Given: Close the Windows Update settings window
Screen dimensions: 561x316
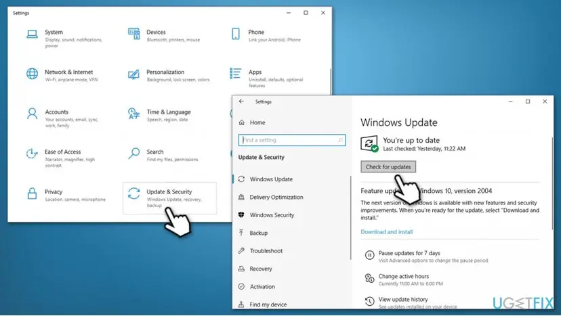Looking at the screenshot, I should [545, 101].
